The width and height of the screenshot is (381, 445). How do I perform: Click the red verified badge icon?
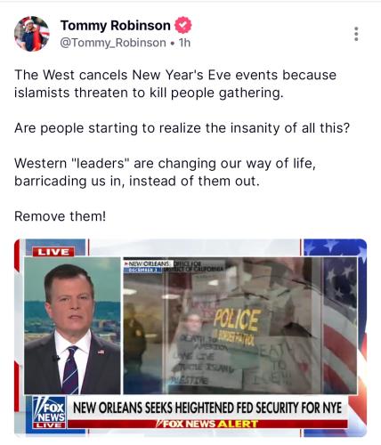pos(183,25)
